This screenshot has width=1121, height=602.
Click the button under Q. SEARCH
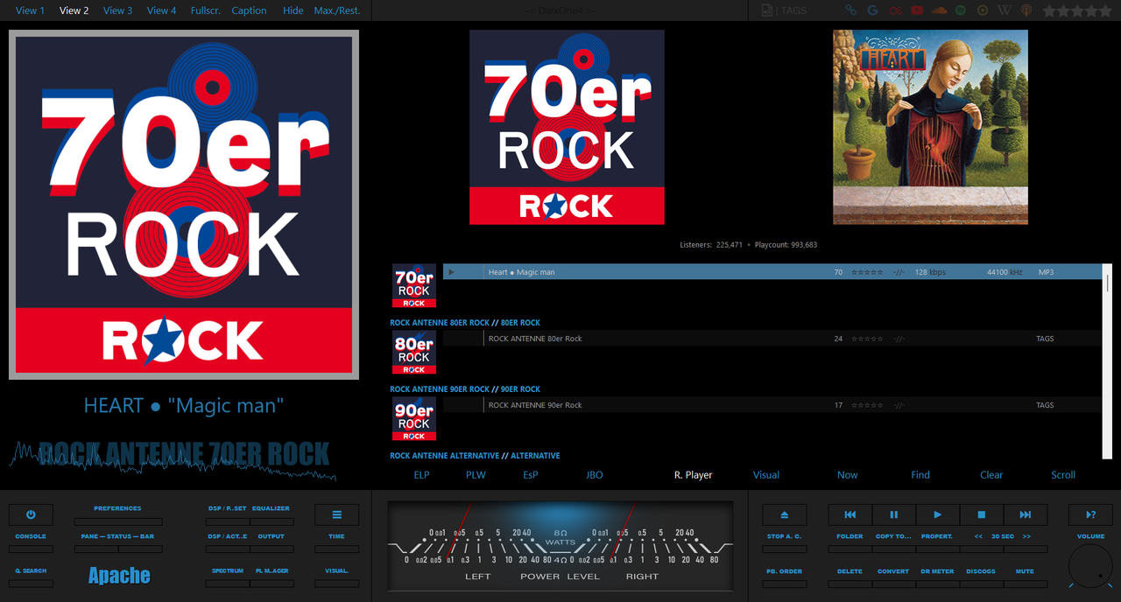pos(31,584)
